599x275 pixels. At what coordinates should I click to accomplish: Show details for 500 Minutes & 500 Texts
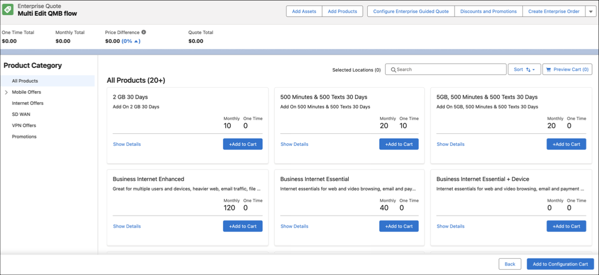coord(294,144)
